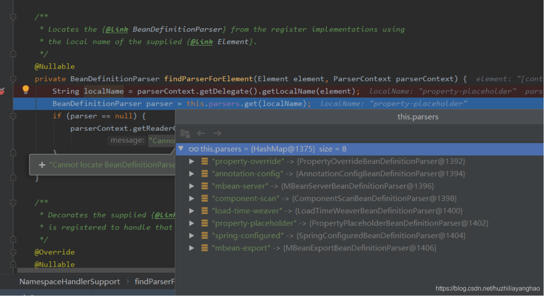This screenshot has height=296, width=544.
Task: Fold the if (parser == null) block
Action: pos(13,116)
